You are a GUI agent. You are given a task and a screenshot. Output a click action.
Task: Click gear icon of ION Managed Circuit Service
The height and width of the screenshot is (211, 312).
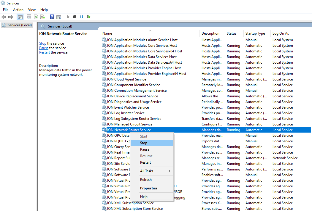click(104, 124)
